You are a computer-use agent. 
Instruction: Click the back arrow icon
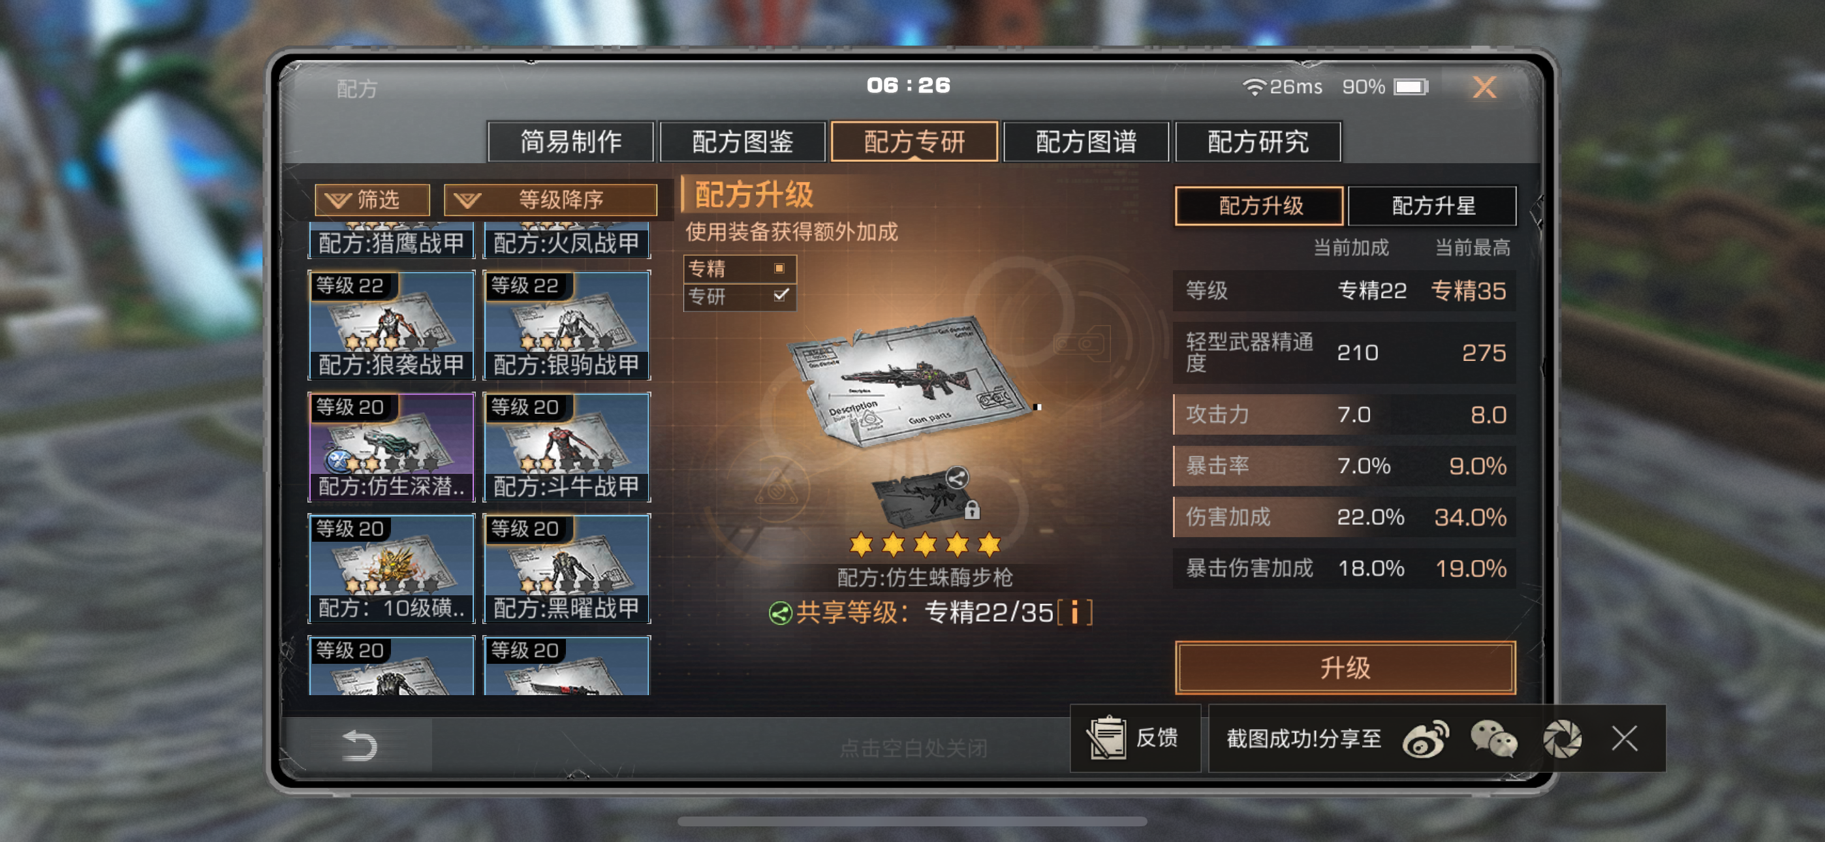(358, 745)
